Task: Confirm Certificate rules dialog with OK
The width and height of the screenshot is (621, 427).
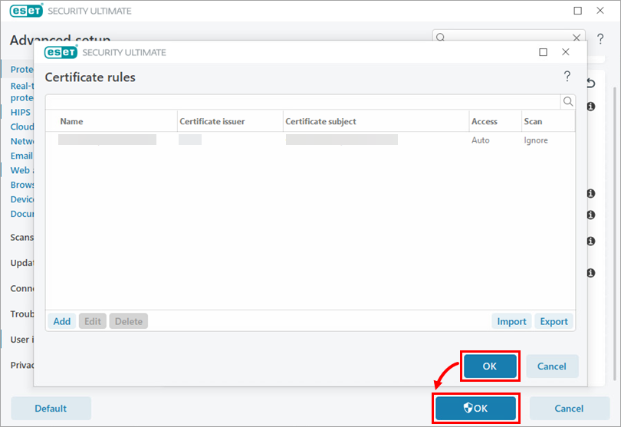Action: coord(490,366)
